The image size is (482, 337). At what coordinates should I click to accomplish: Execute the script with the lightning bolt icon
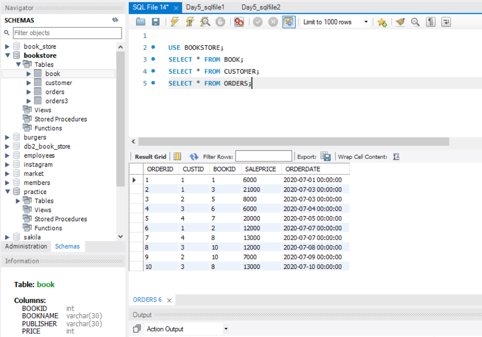[x=174, y=22]
